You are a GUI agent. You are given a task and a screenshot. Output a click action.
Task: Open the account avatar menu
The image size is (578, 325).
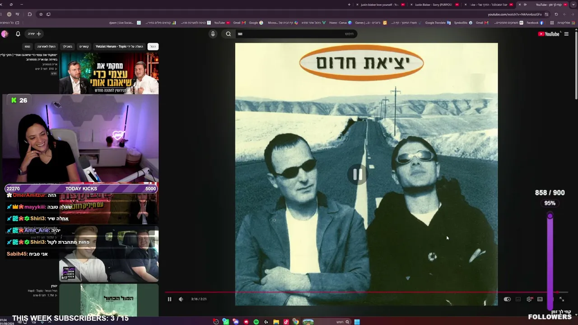tap(5, 34)
